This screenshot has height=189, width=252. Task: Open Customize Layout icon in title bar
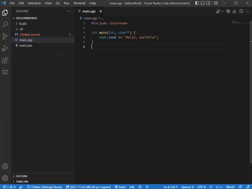point(216,3)
